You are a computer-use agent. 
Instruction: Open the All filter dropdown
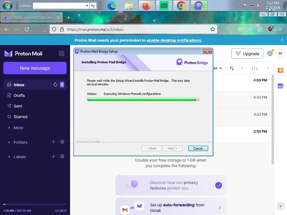click(x=217, y=68)
